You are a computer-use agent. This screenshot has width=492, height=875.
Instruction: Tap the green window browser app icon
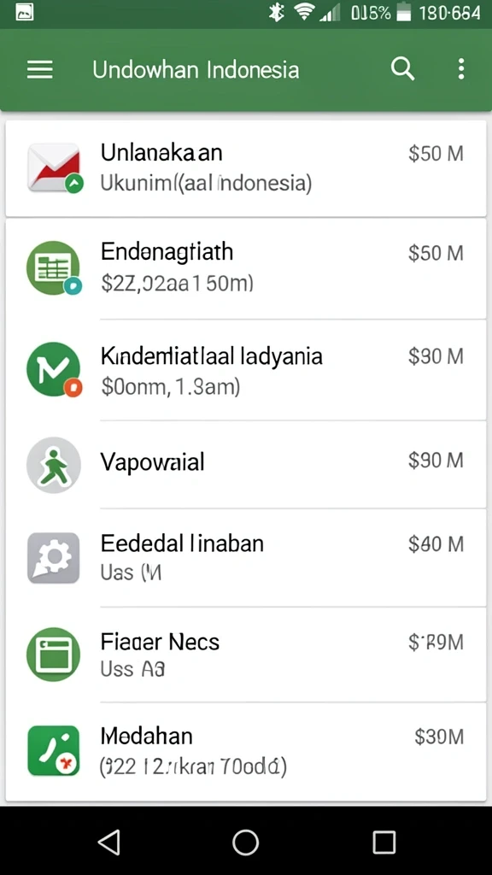click(54, 654)
